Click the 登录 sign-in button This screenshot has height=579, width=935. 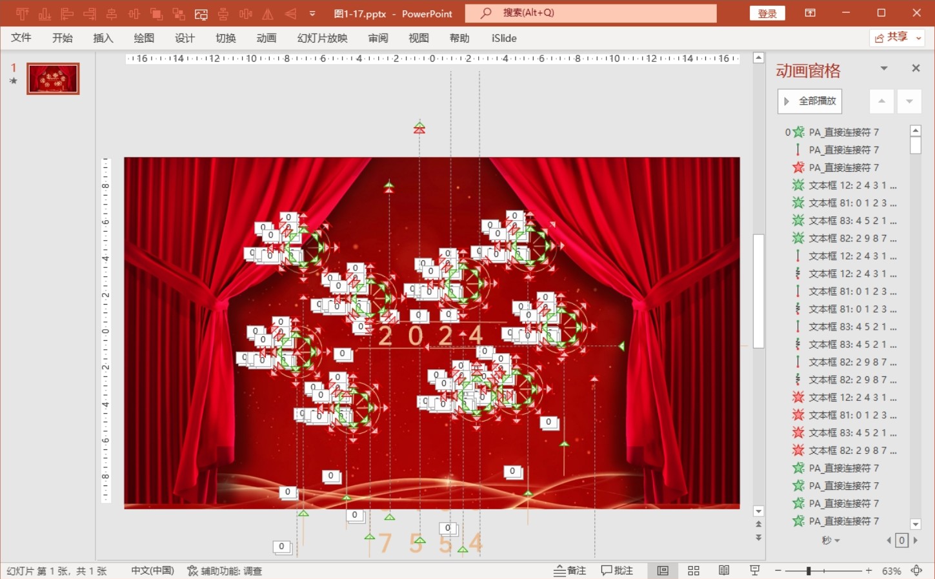coord(767,14)
